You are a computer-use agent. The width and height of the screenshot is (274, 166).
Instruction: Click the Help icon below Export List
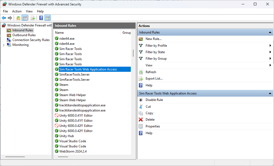pos(141,85)
